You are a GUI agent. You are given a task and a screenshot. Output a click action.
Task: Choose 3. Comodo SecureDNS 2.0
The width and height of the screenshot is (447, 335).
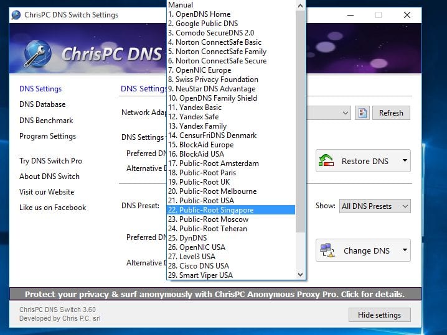click(x=230, y=33)
